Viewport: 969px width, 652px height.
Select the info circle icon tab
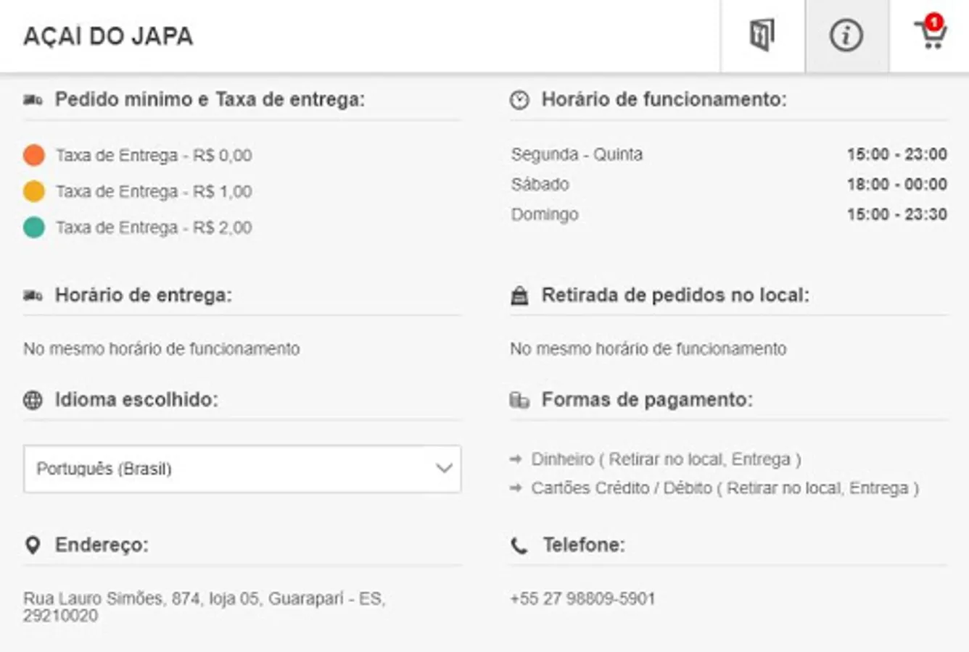coord(846,35)
